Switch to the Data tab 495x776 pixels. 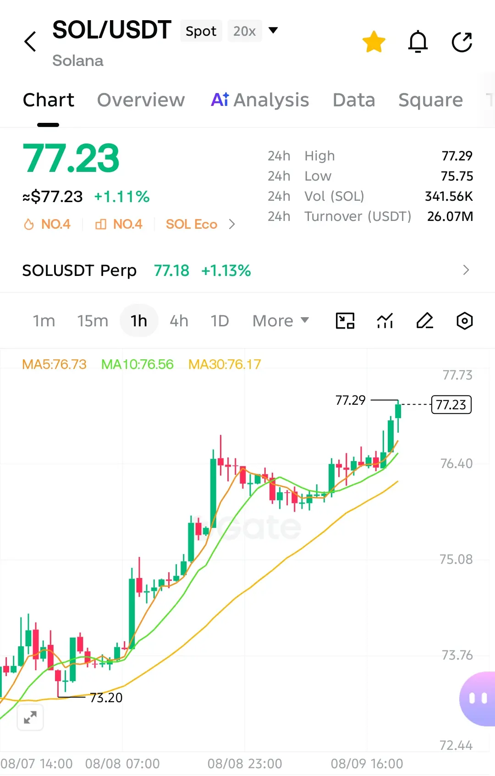354,100
